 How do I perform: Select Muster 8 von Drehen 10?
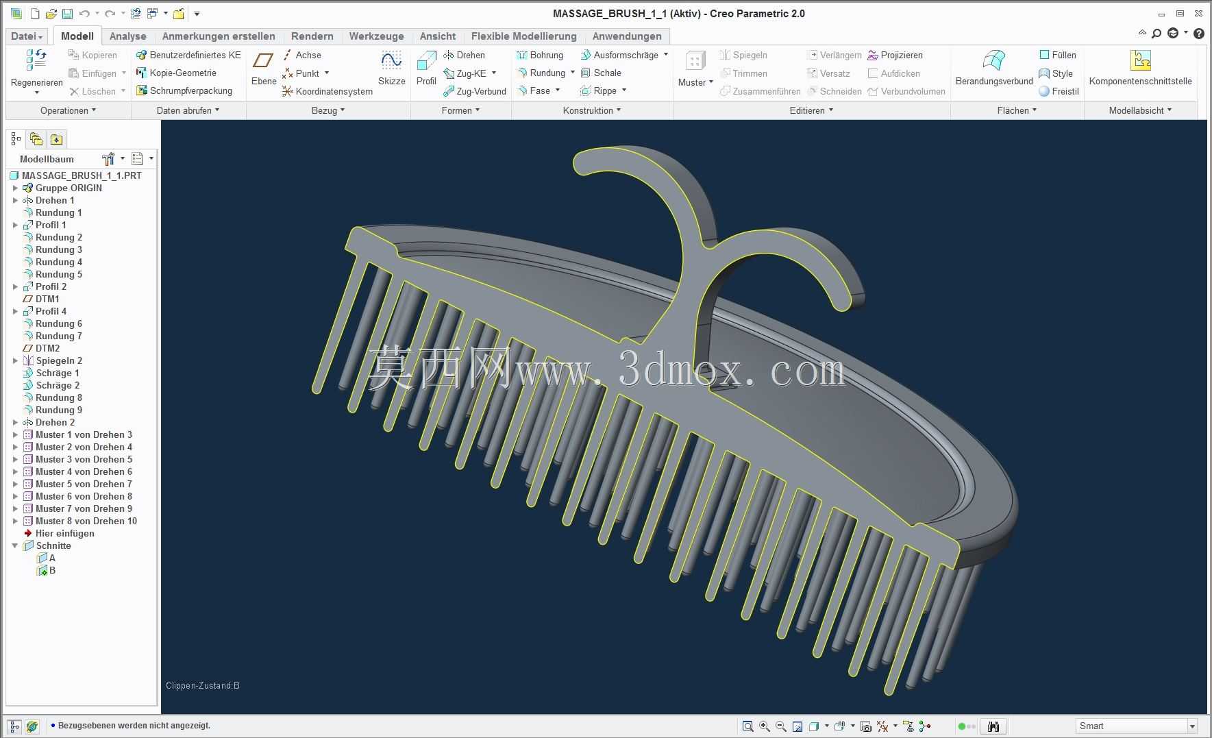80,521
